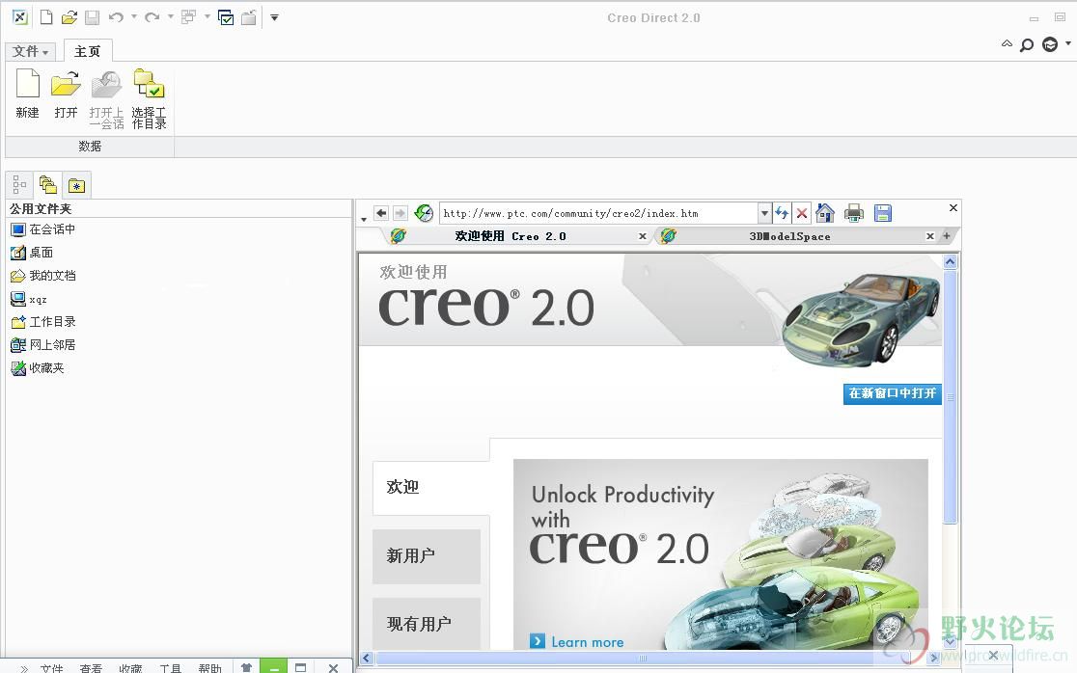Viewport: 1077px width, 673px height.
Task: Click the activate window checkmark icon
Action: (225, 17)
